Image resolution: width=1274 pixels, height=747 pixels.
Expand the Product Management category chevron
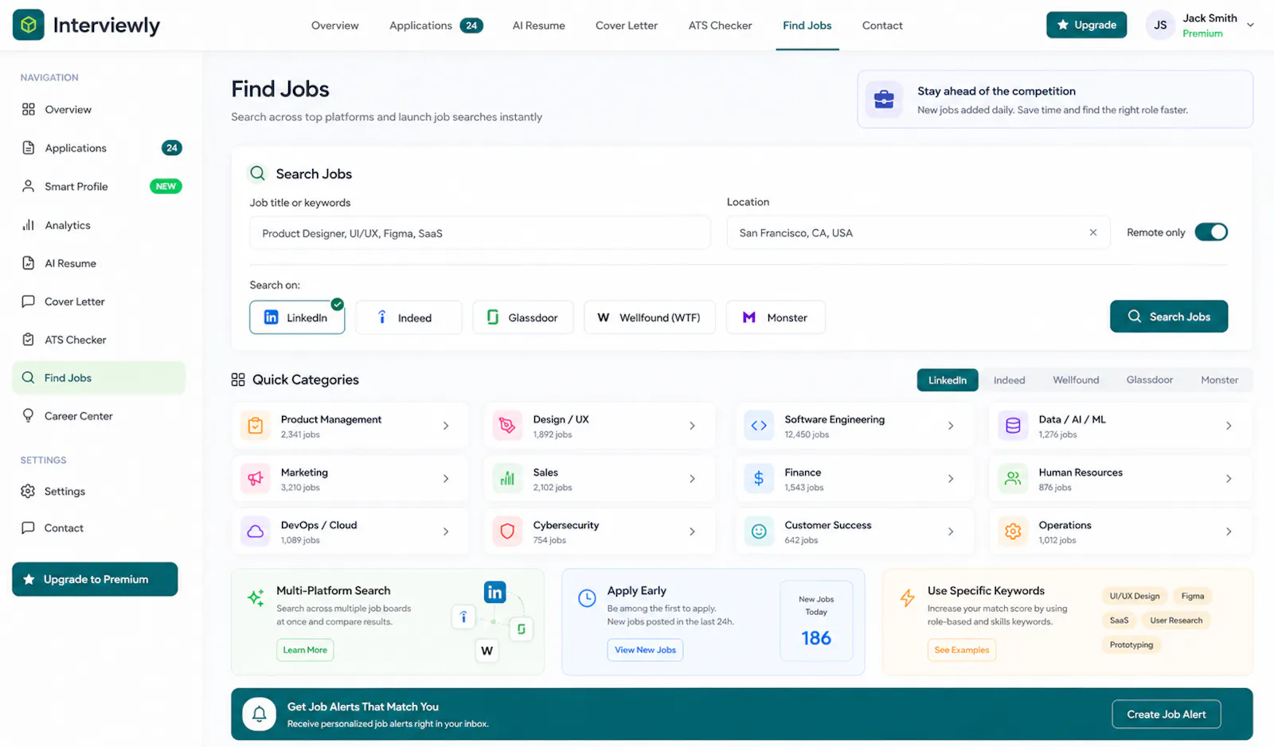coord(446,426)
